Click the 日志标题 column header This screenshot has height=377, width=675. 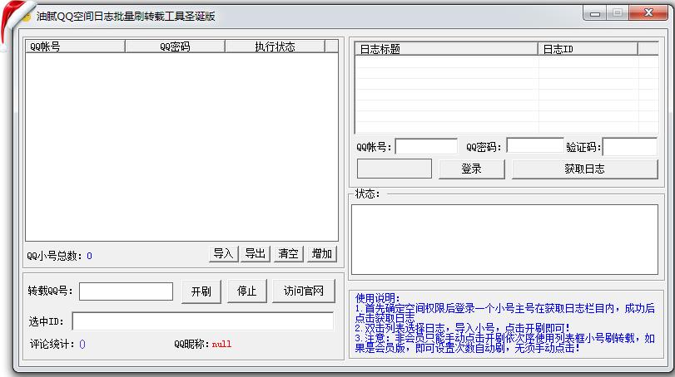(446, 49)
